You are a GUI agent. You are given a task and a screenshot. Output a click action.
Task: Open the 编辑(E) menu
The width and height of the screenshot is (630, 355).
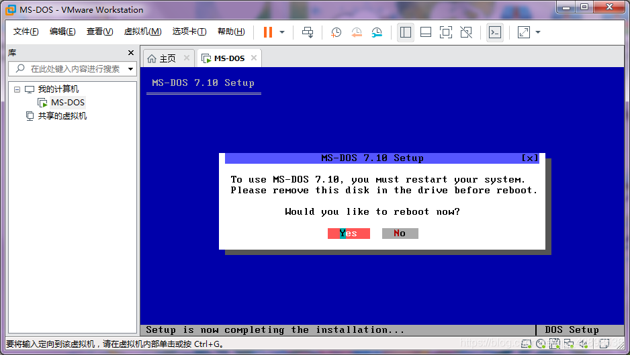pos(62,32)
